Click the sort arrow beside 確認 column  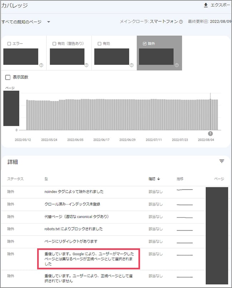pos(158,179)
